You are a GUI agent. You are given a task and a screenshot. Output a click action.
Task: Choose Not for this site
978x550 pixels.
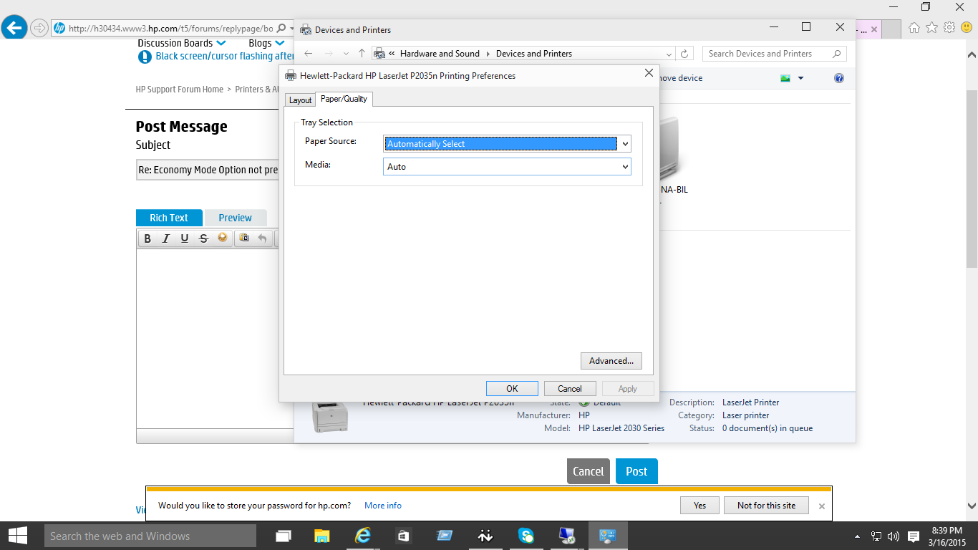click(x=766, y=506)
